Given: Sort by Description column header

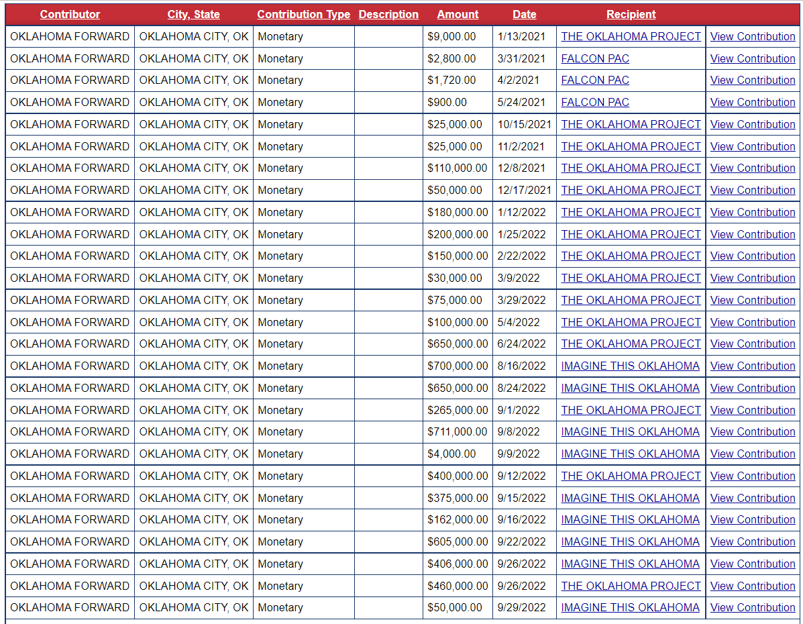Looking at the screenshot, I should point(388,14).
